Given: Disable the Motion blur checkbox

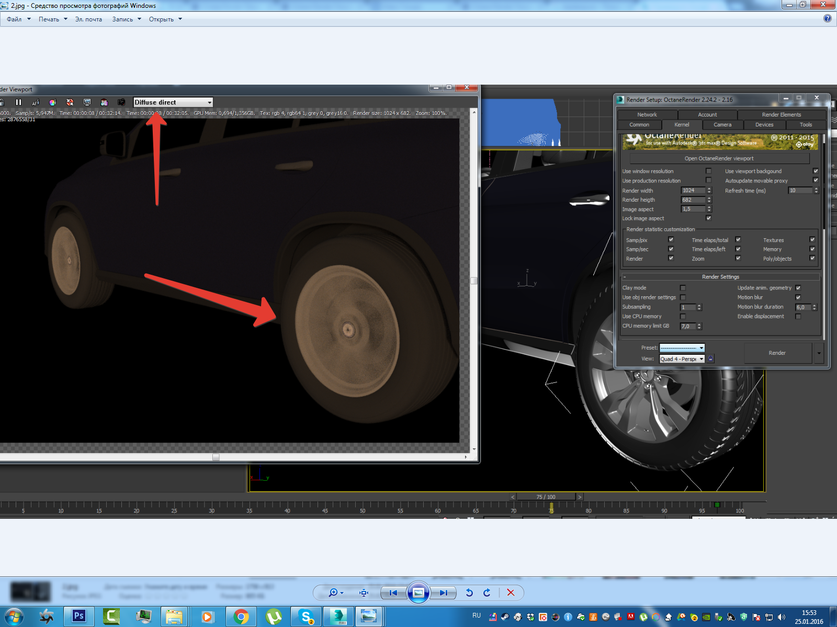Looking at the screenshot, I should pos(798,297).
